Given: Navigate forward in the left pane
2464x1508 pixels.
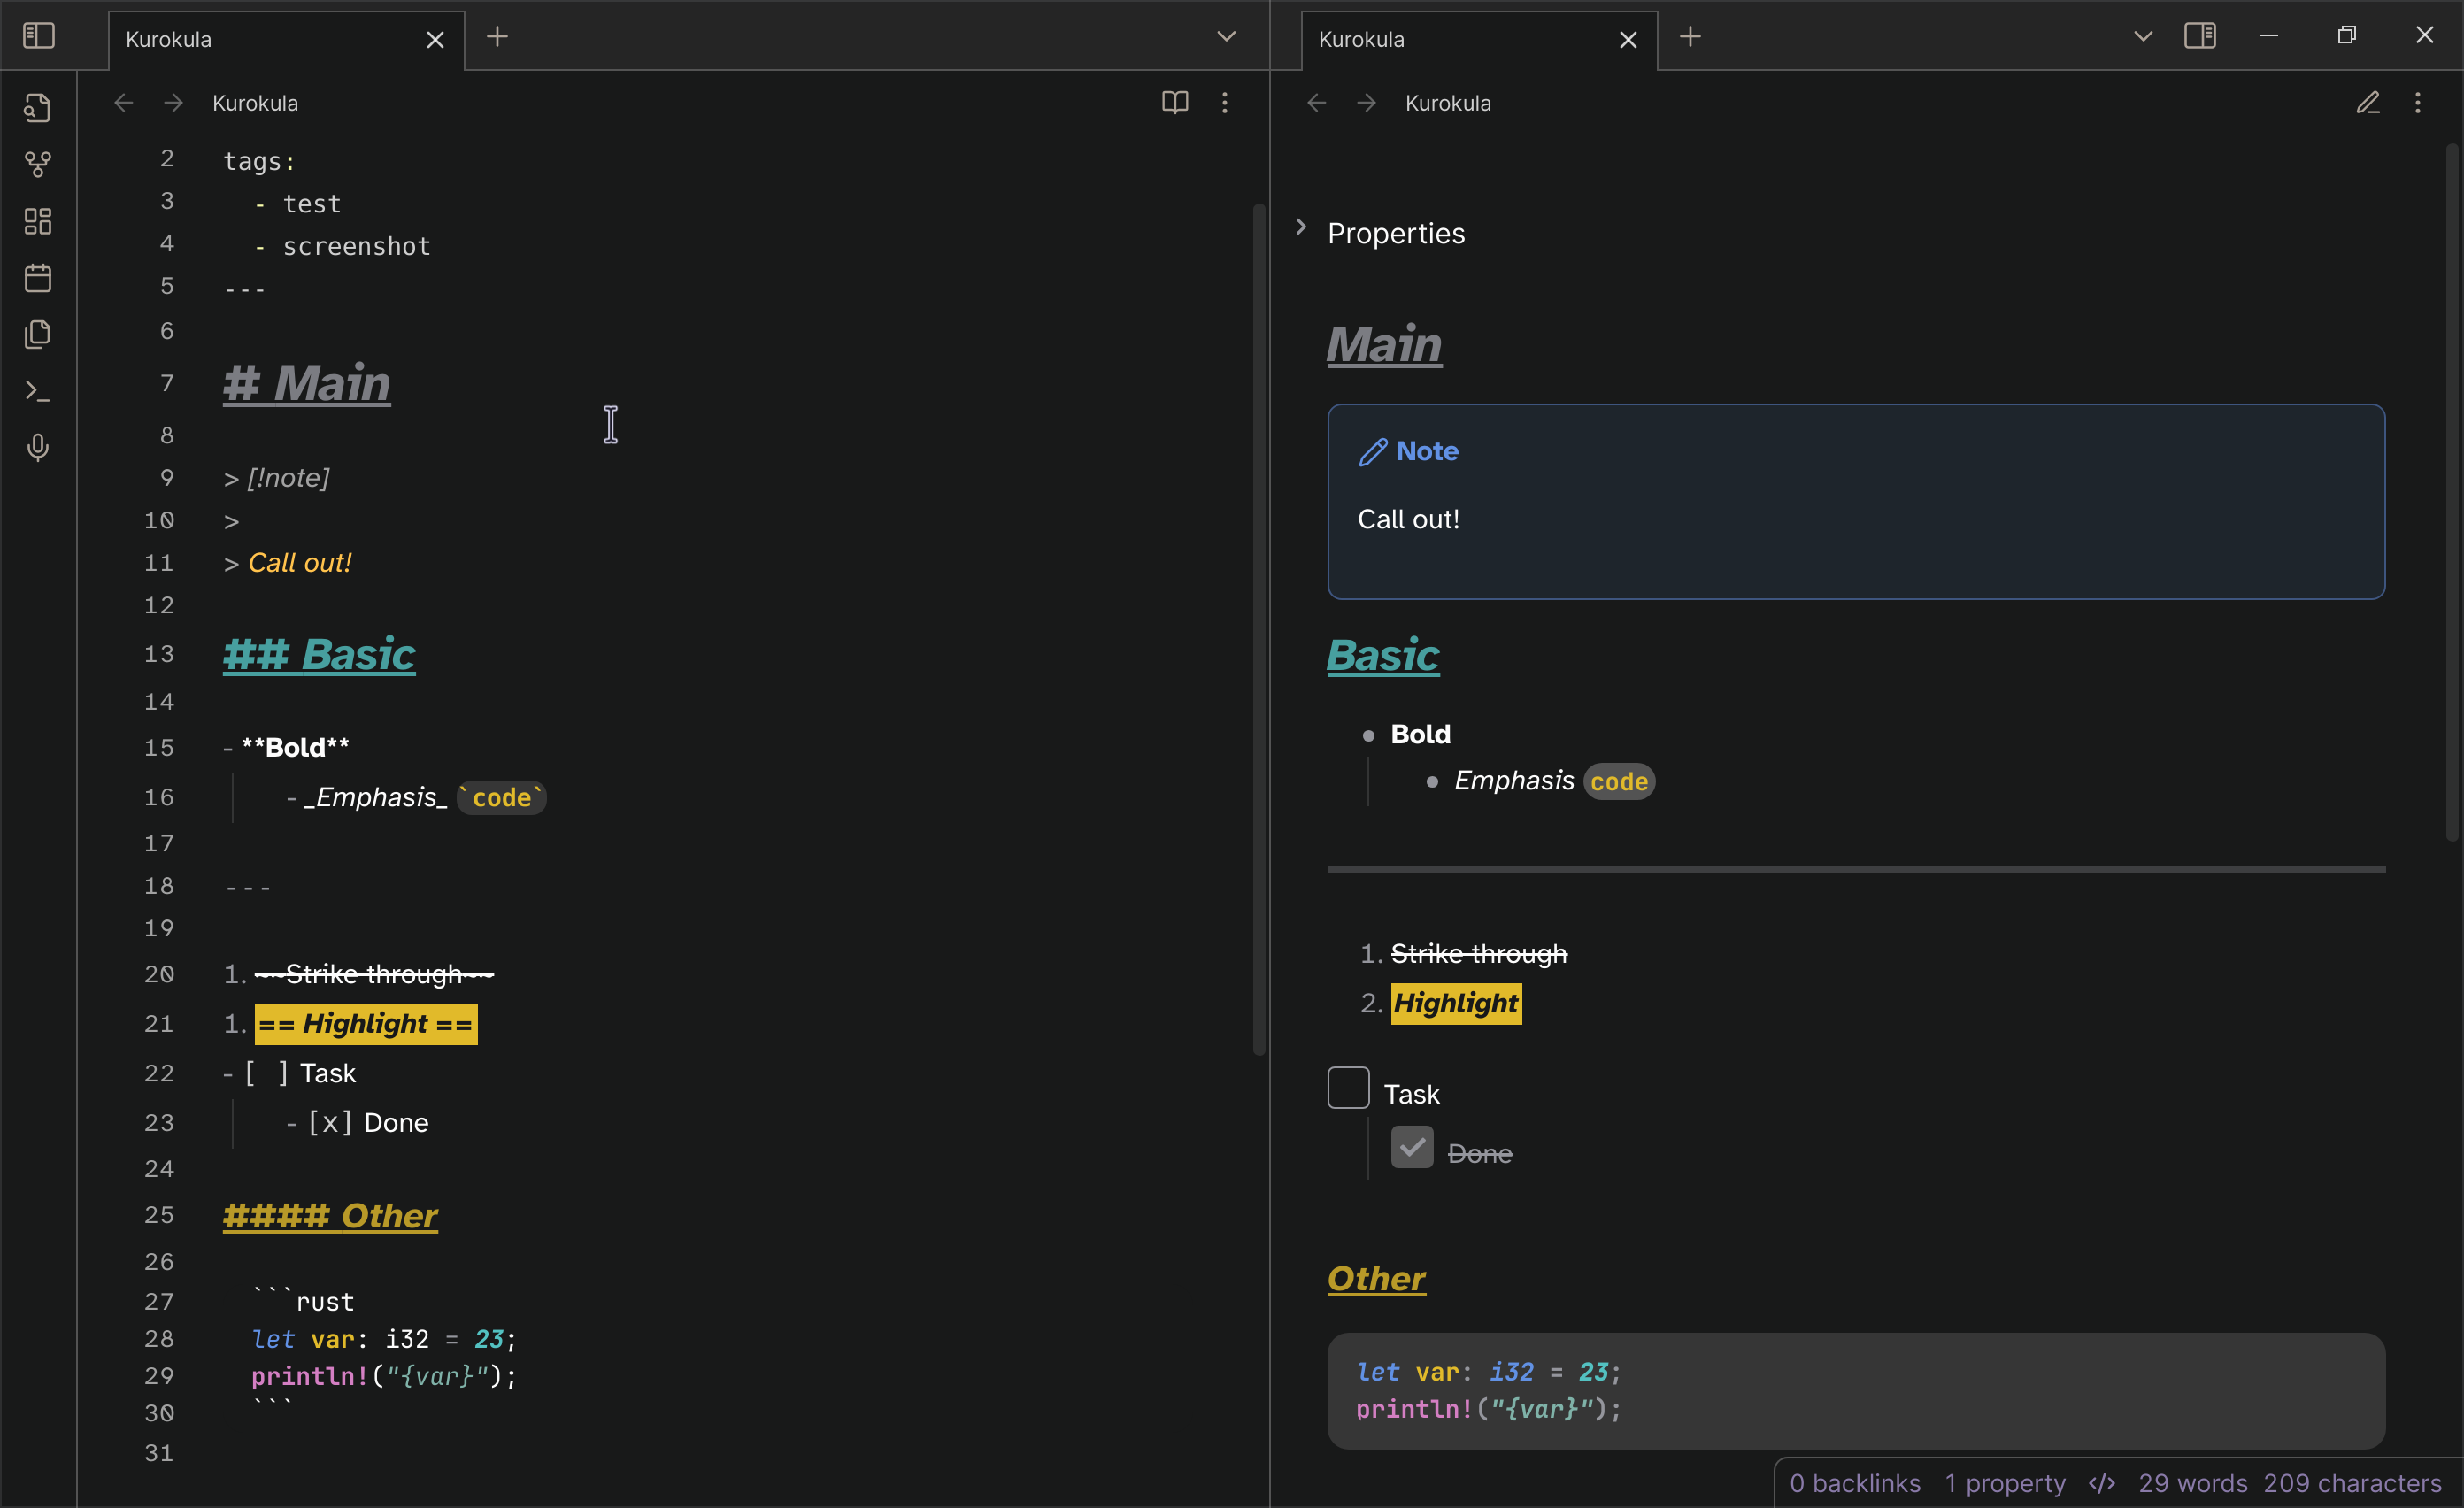Looking at the screenshot, I should pyautogui.click(x=174, y=103).
